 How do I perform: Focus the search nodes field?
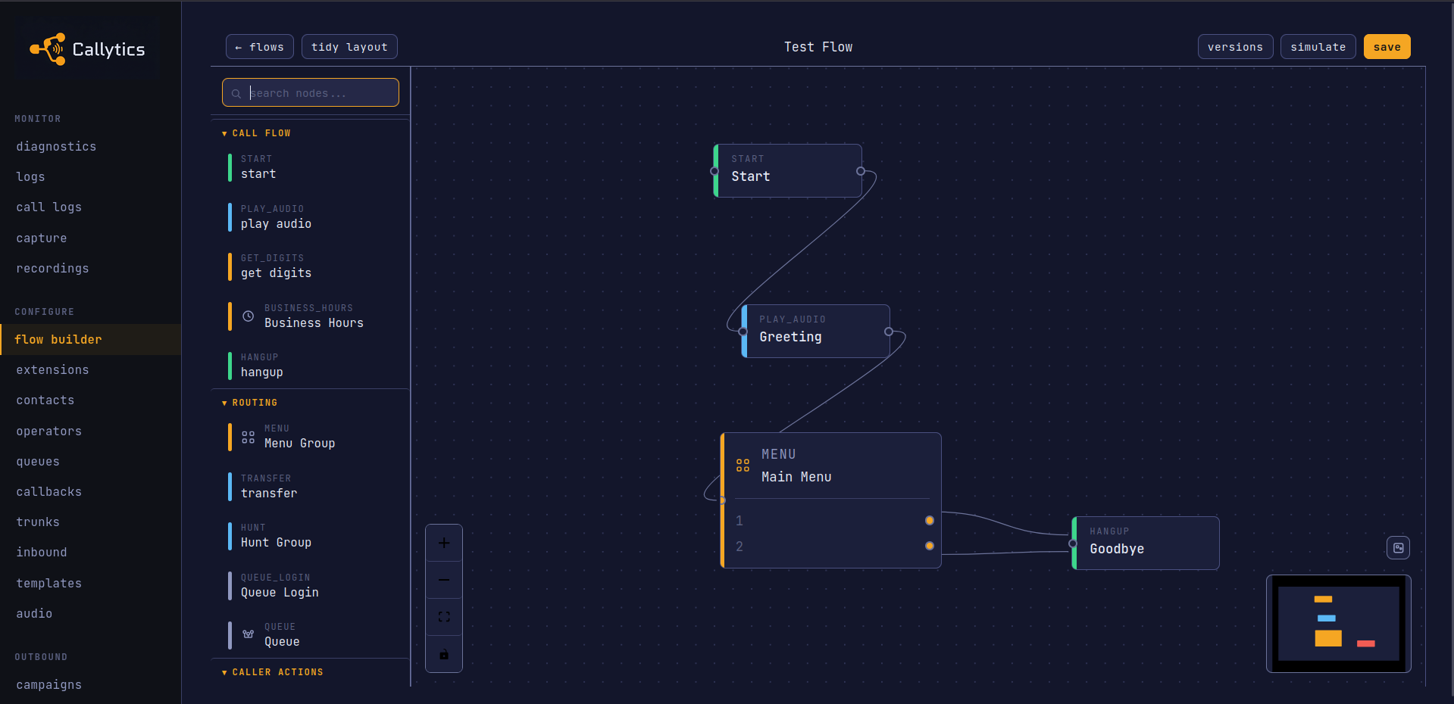click(311, 92)
